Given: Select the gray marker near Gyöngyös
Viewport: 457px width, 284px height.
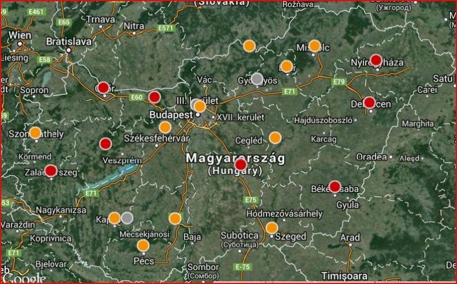Looking at the screenshot, I should [257, 79].
